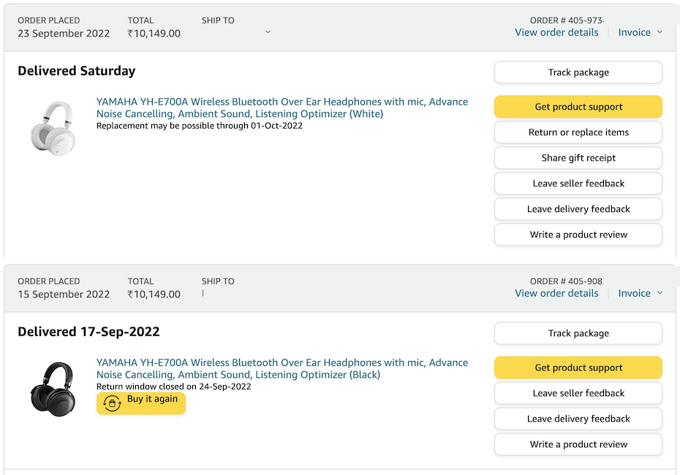Click Share gift receipt button

578,158
